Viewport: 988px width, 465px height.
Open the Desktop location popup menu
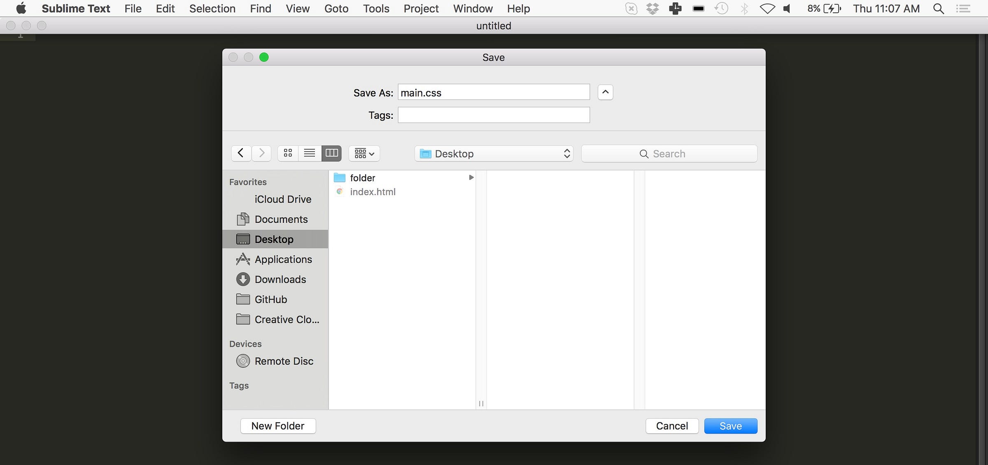[x=494, y=153]
